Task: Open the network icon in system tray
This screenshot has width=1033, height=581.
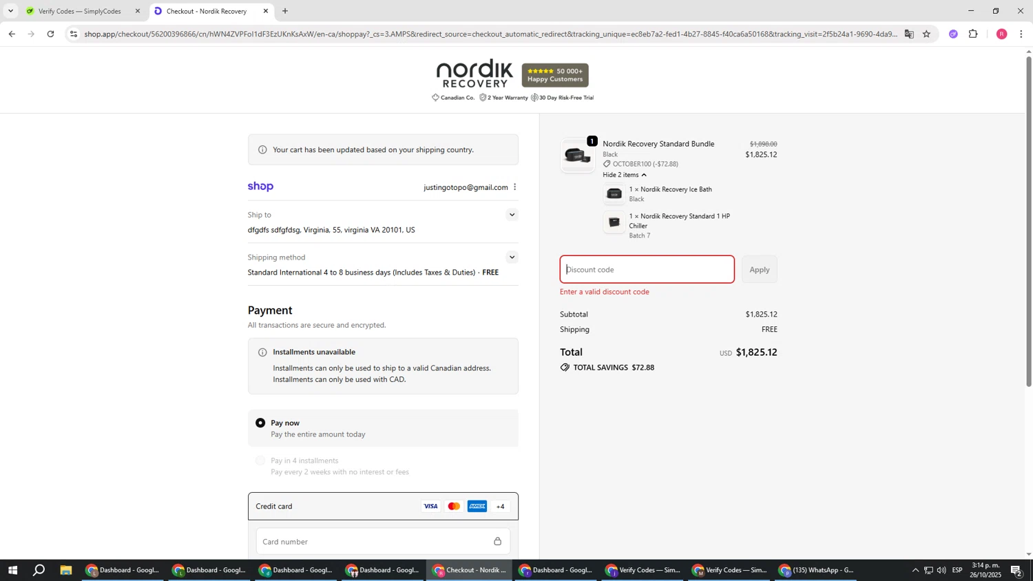Action: [x=928, y=570]
